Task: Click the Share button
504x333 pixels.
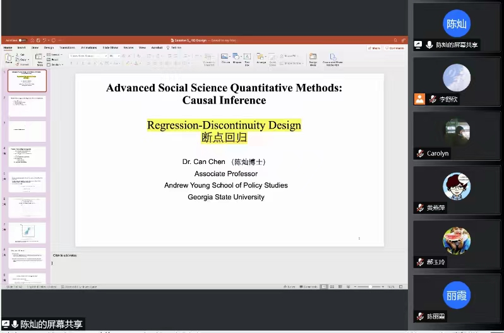Action: coord(375,48)
